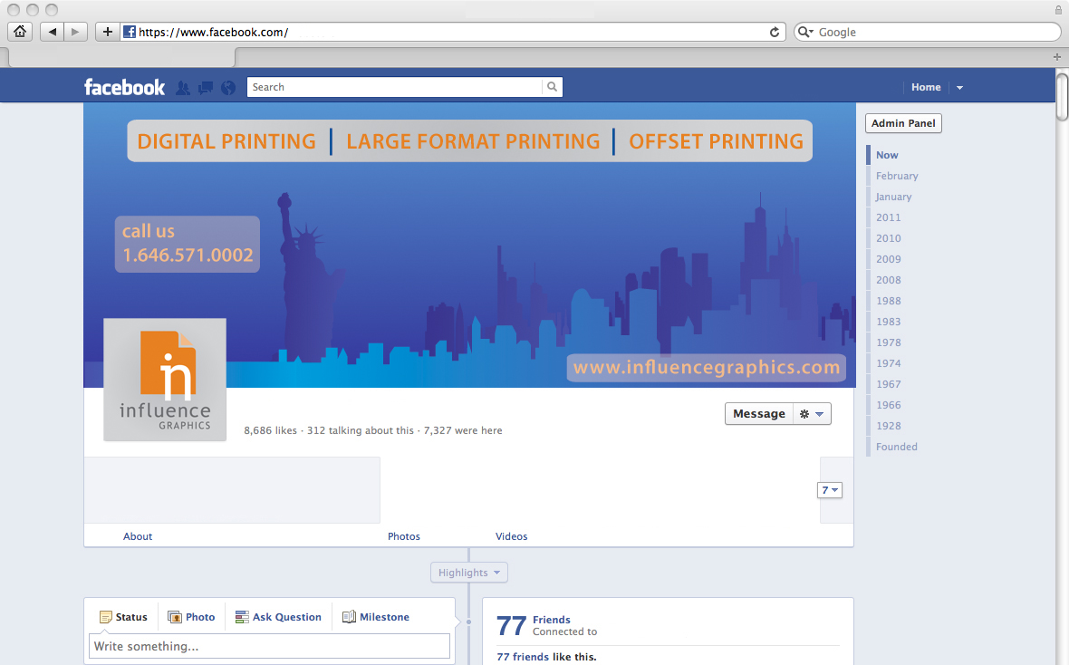Click the Write something input field
This screenshot has width=1069, height=665.
pyautogui.click(x=269, y=646)
